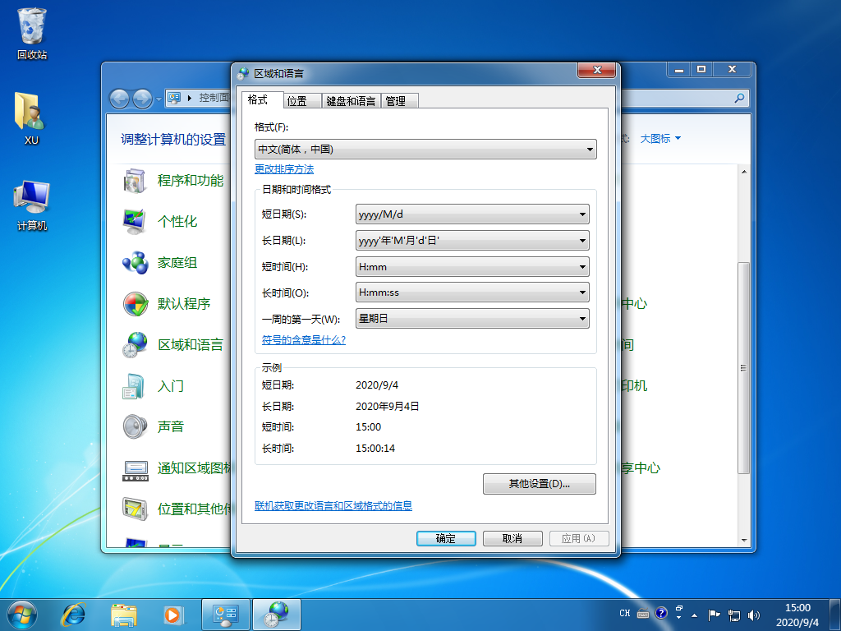Click the network tray icon

coord(733,615)
